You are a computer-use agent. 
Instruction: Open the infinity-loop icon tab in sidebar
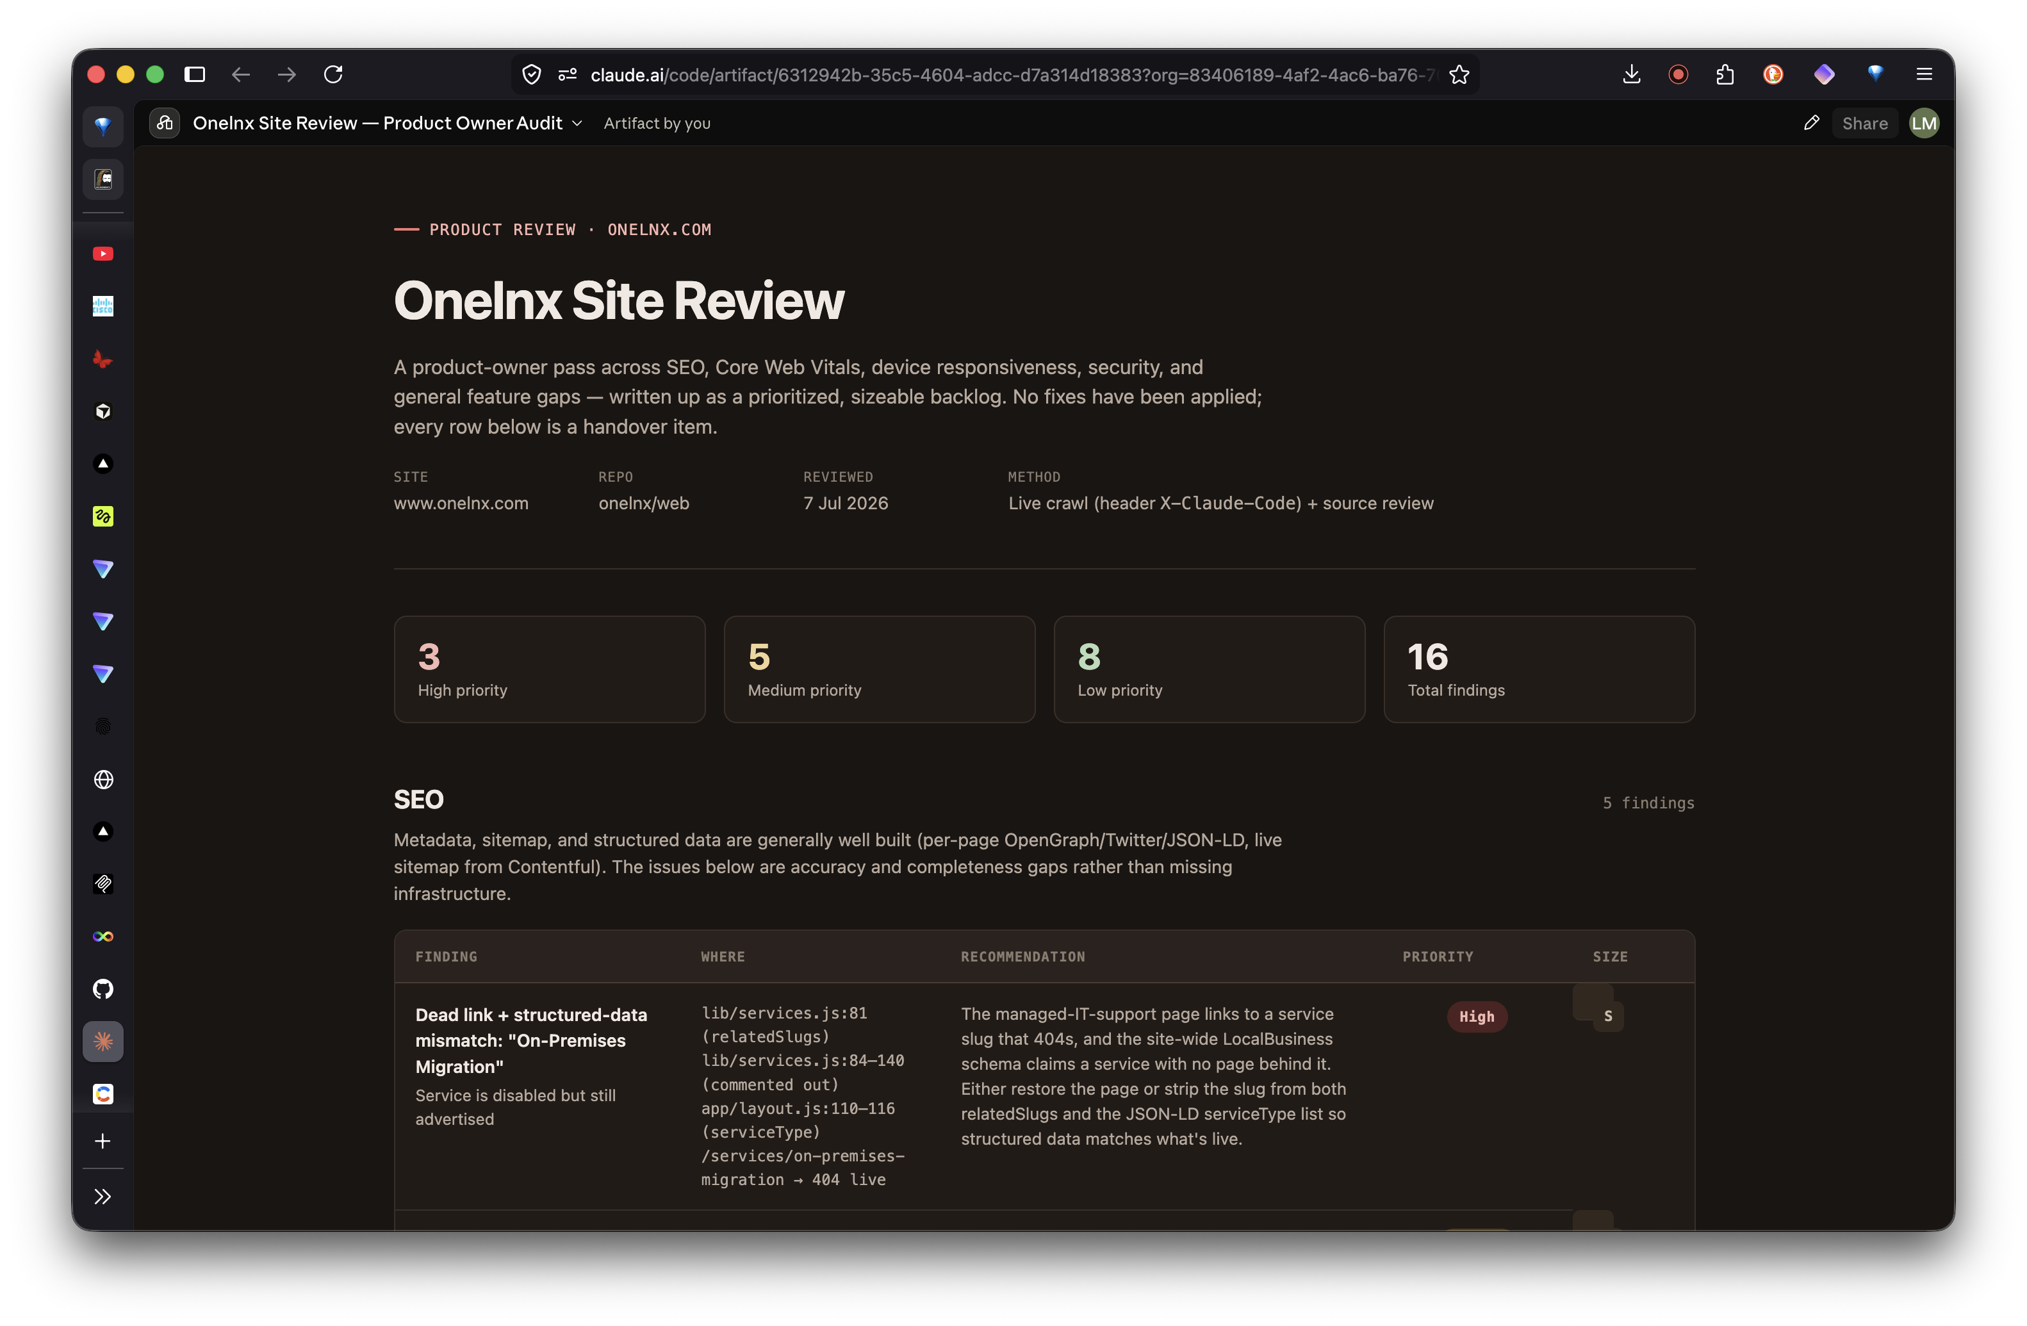[x=103, y=936]
